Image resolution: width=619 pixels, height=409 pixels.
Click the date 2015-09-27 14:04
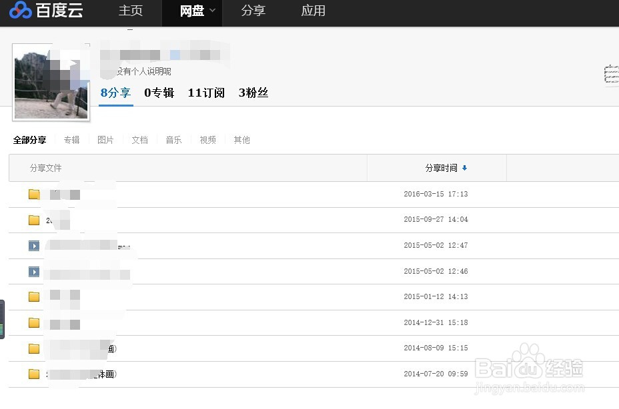(x=436, y=219)
